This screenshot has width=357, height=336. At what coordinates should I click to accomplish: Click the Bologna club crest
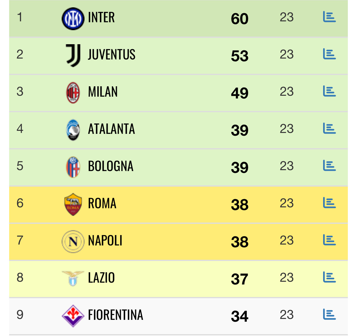click(x=73, y=167)
